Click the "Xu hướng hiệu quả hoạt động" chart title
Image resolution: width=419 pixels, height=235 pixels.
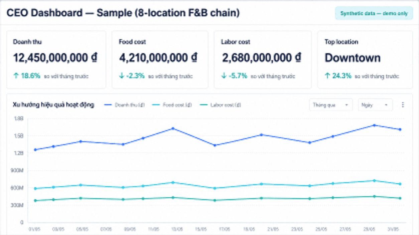(x=53, y=105)
